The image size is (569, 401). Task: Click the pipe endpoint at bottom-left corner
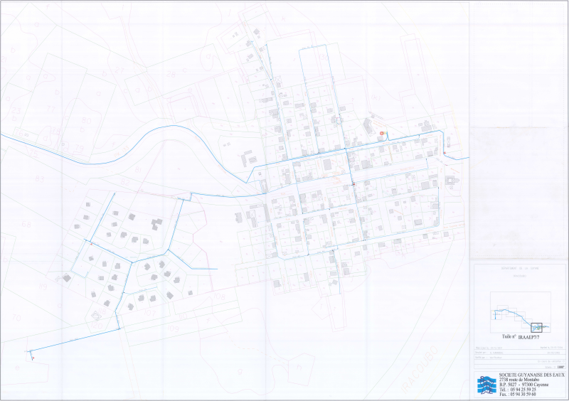click(x=31, y=353)
